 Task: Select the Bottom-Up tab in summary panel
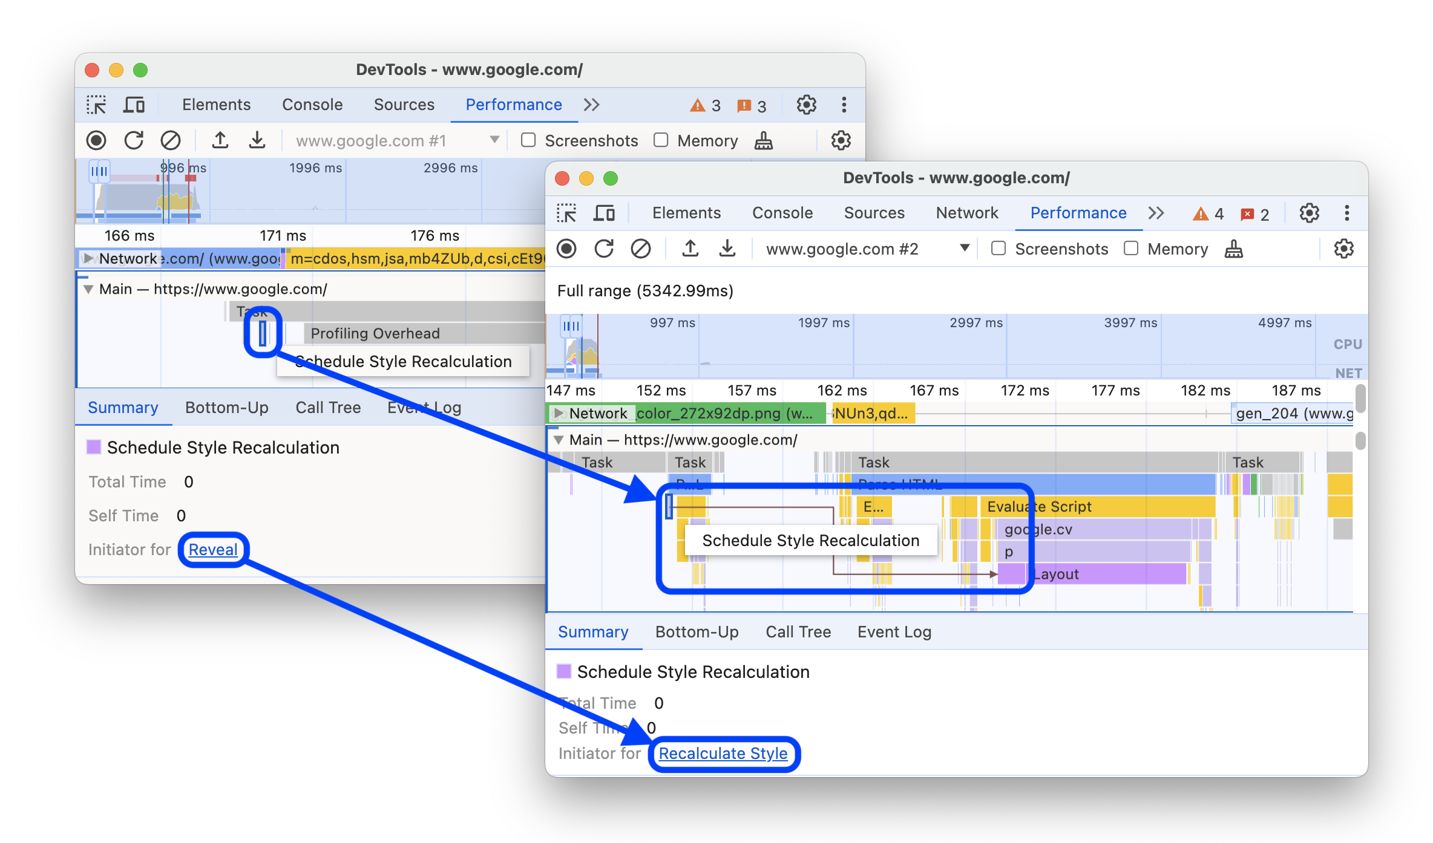(x=696, y=630)
